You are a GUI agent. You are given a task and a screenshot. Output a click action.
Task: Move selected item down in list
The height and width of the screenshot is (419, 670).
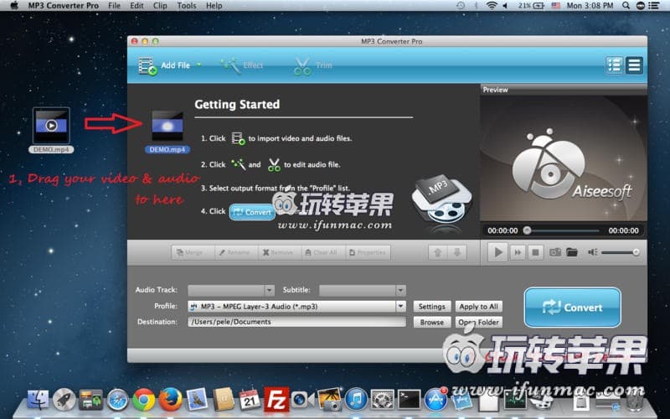click(x=456, y=252)
